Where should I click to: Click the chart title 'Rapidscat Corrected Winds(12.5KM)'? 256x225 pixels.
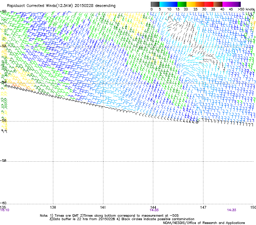pos(40,6)
